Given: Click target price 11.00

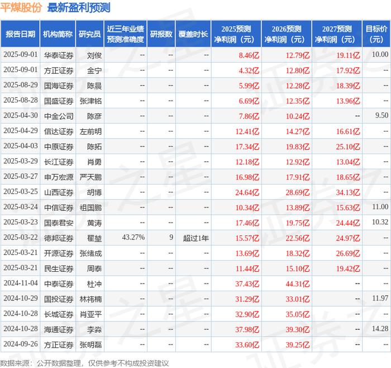Looking at the screenshot, I should coord(380,207).
